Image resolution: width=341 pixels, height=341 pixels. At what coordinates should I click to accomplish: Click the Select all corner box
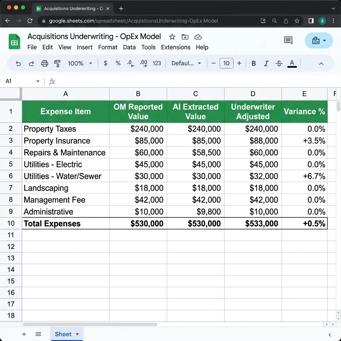pyautogui.click(x=11, y=94)
